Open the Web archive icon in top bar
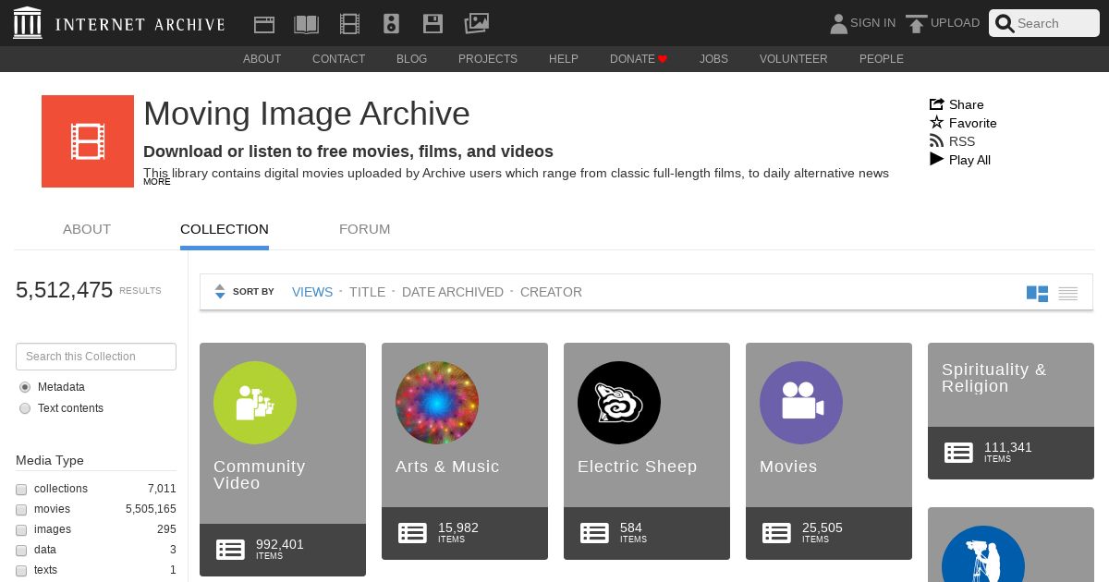The width and height of the screenshot is (1109, 582). (264, 24)
